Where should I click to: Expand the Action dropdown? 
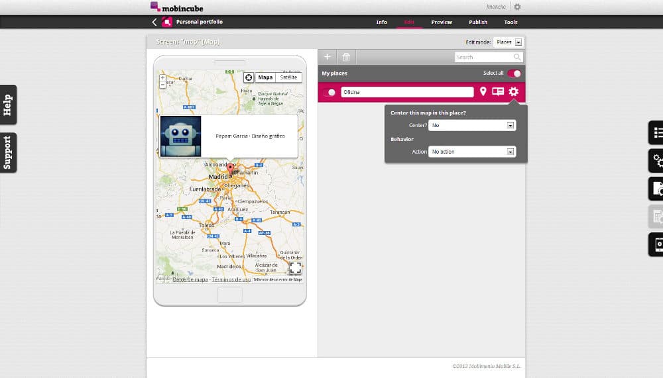click(x=471, y=152)
